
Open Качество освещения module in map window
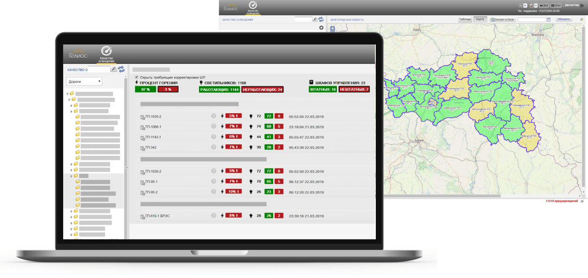pyautogui.click(x=253, y=7)
